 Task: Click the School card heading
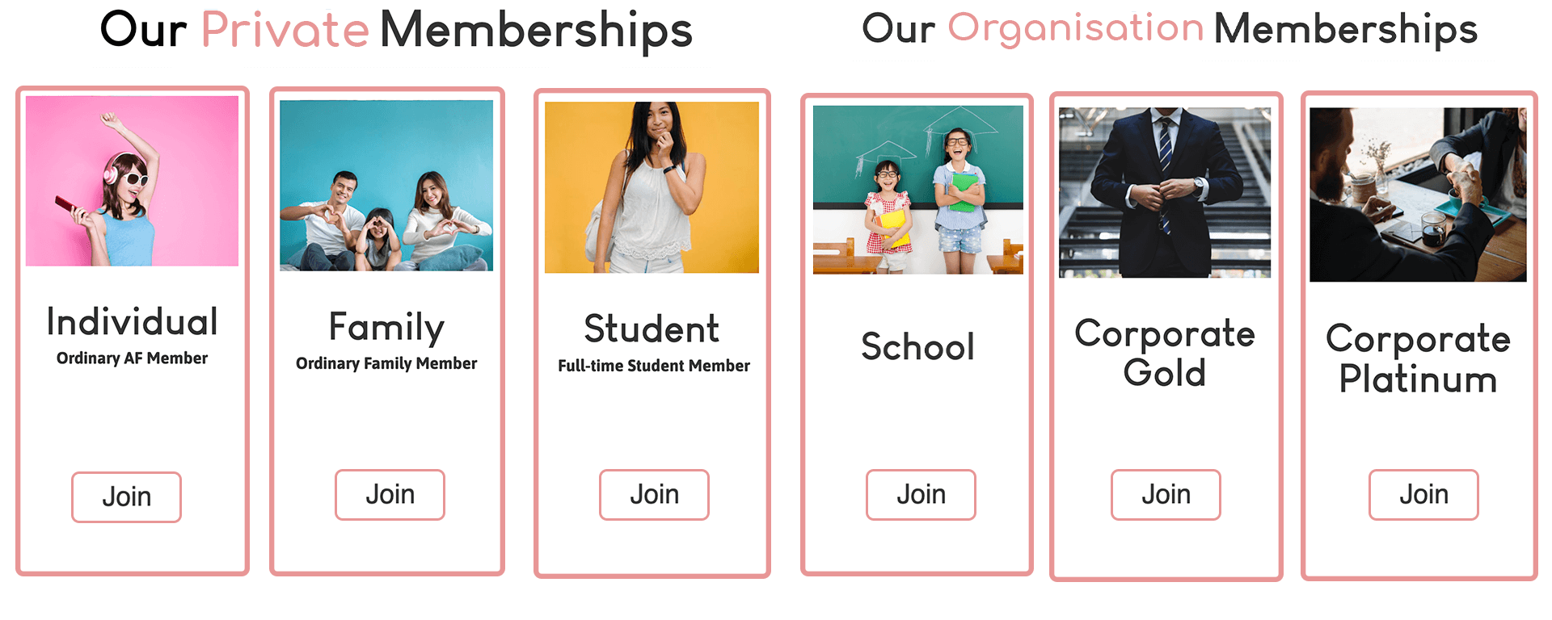[917, 346]
